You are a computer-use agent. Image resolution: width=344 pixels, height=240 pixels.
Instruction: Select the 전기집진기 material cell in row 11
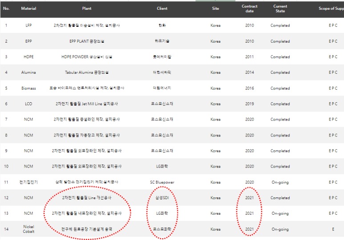pos(28,182)
